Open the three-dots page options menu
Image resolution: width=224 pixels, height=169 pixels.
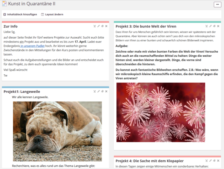pos(217,4)
